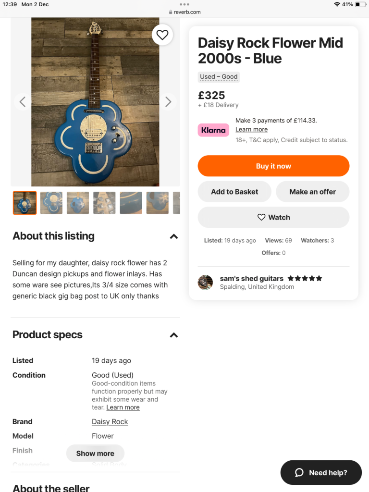Select the second guitar thumbnail
This screenshot has height=492, width=369.
51,203
